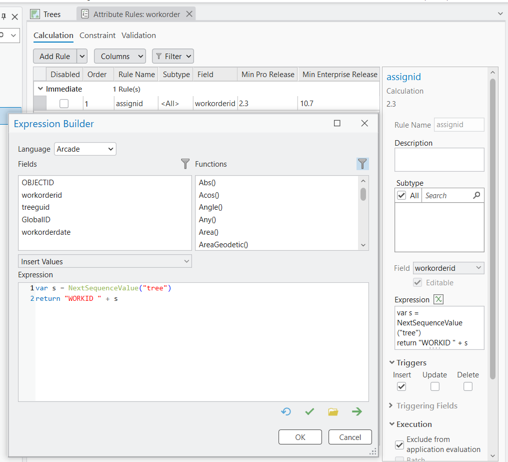
Task: Click the rule details pane scrollbar thumb
Action: pyautogui.click(x=492, y=229)
